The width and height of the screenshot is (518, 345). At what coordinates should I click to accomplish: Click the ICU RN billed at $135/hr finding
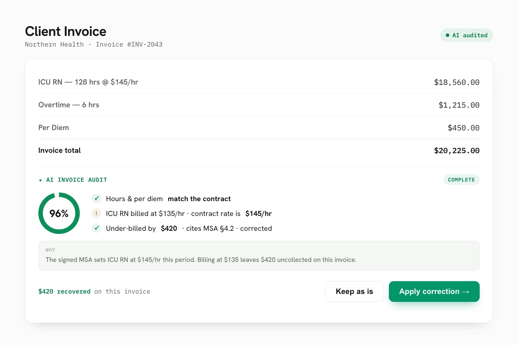coord(189,214)
